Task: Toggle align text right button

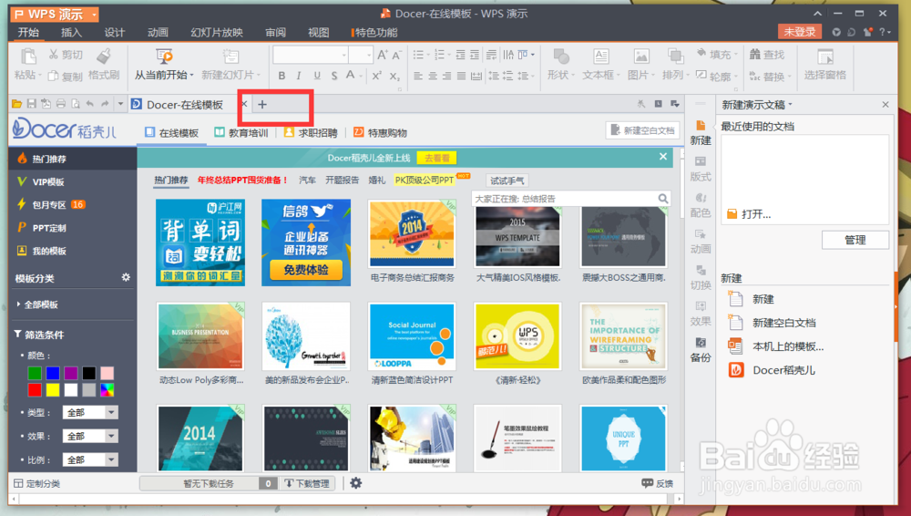Action: pos(446,76)
